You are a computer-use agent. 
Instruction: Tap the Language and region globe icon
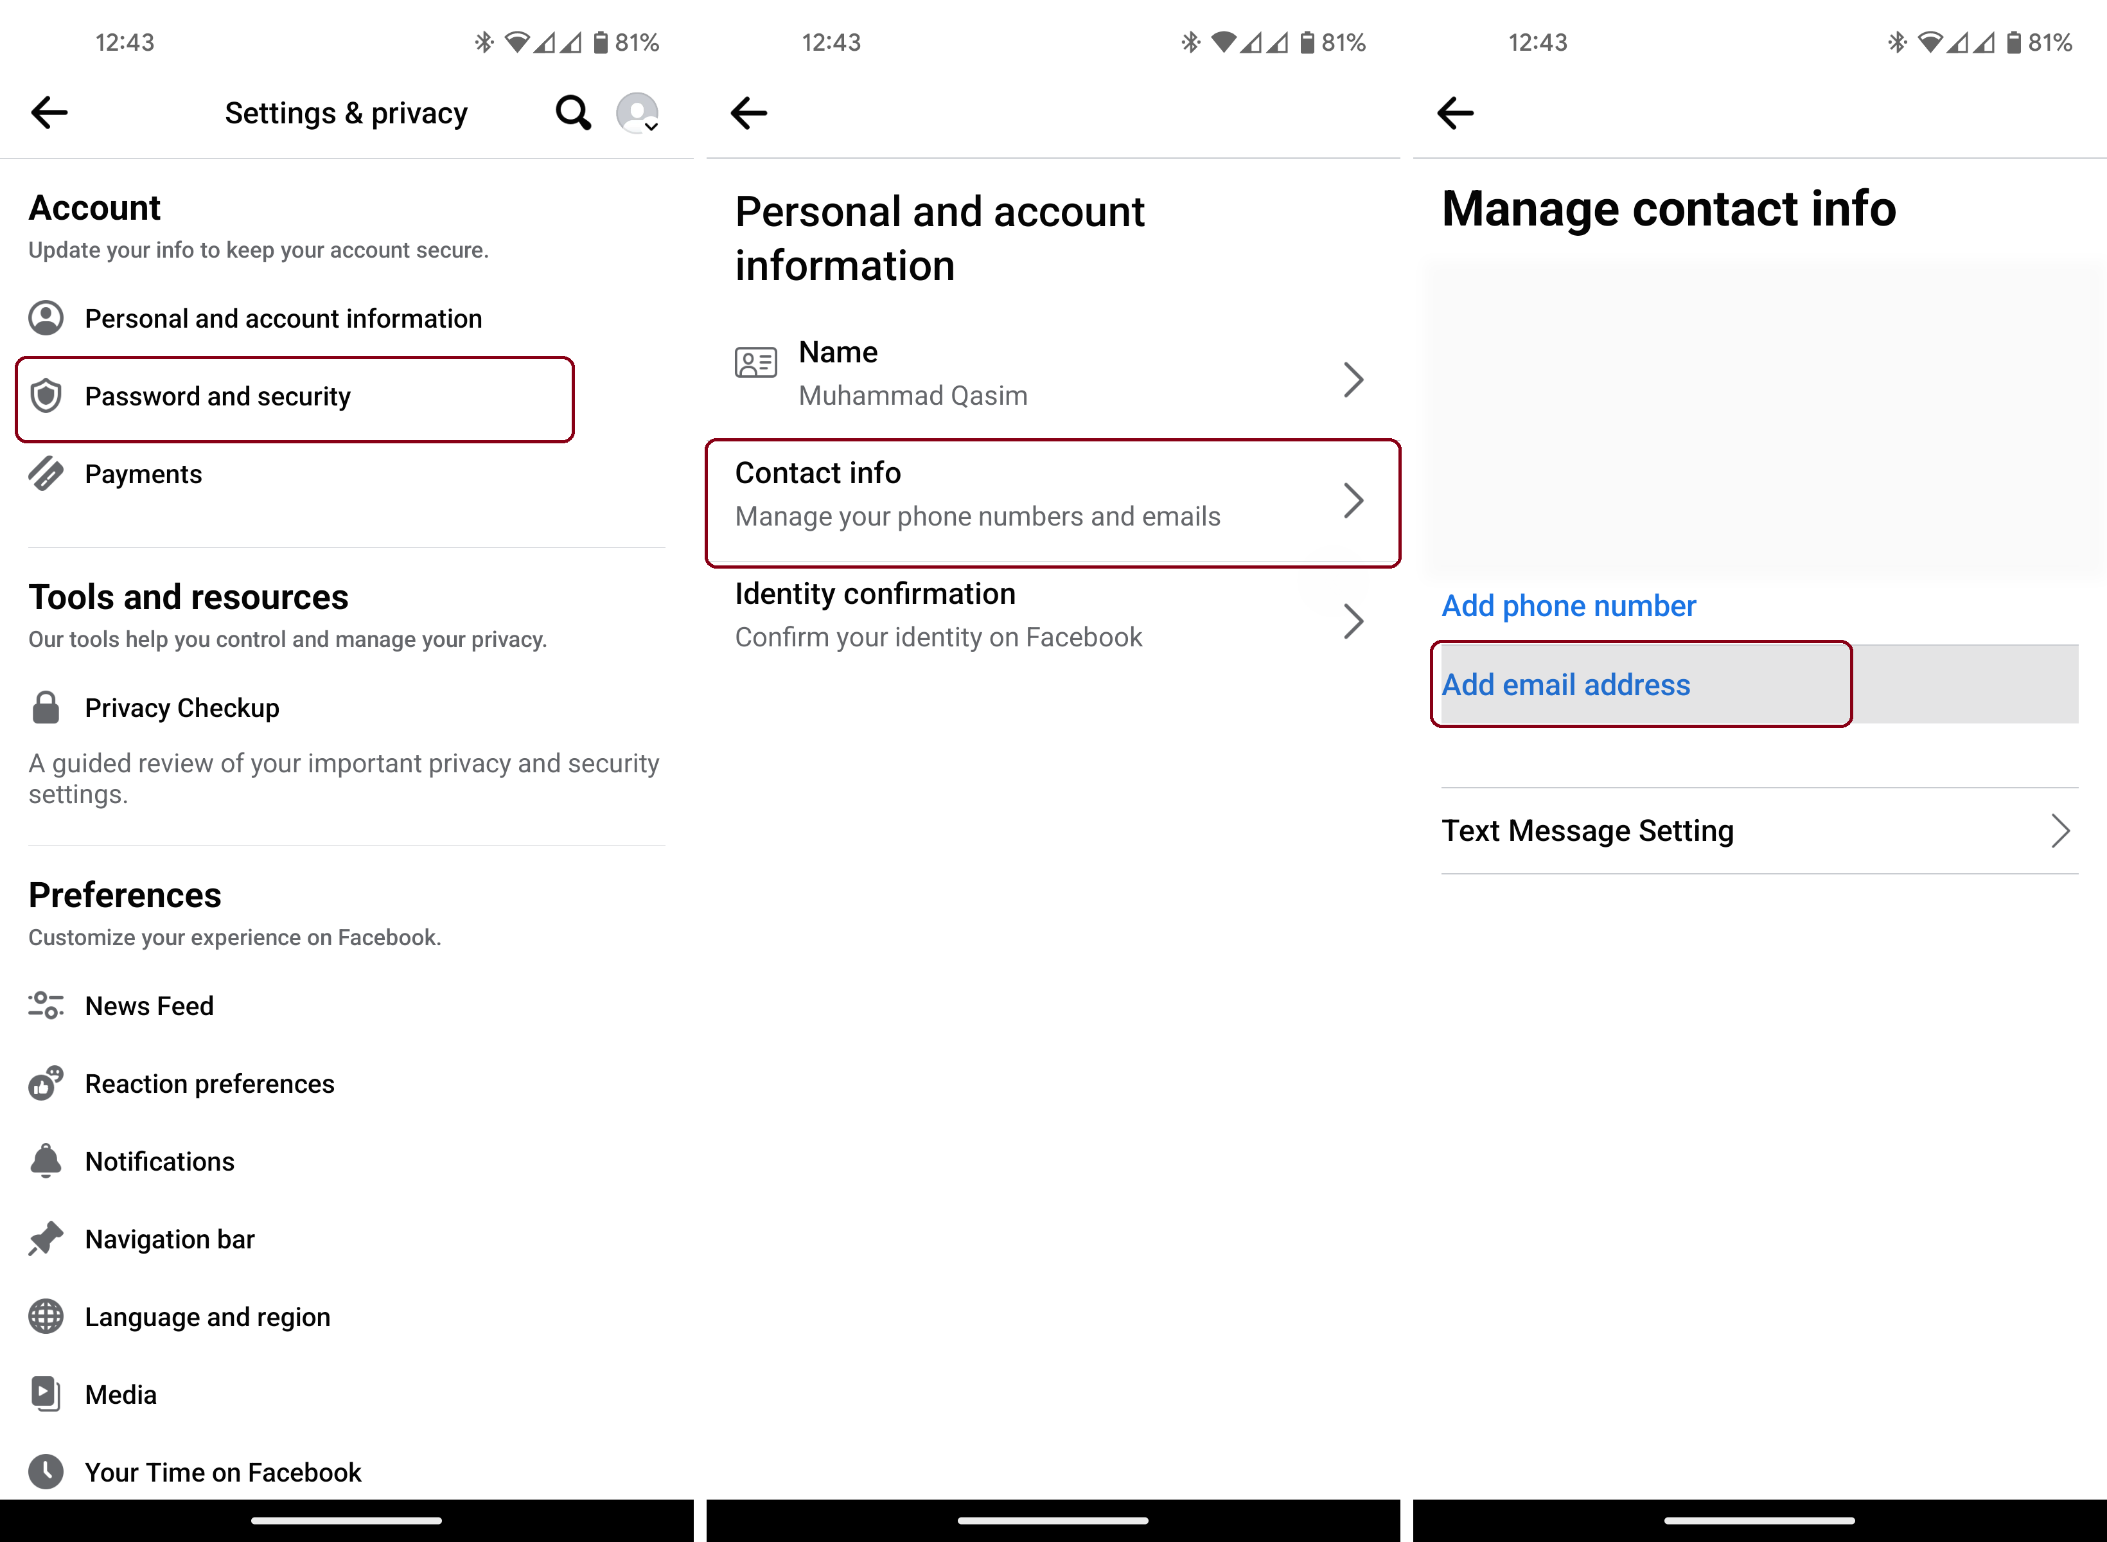coord(46,1316)
